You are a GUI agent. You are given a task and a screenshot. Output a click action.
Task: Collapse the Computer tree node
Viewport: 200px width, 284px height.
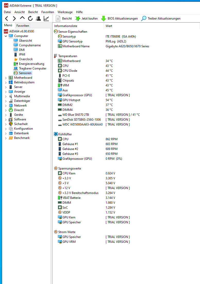pyautogui.click(x=6, y=36)
